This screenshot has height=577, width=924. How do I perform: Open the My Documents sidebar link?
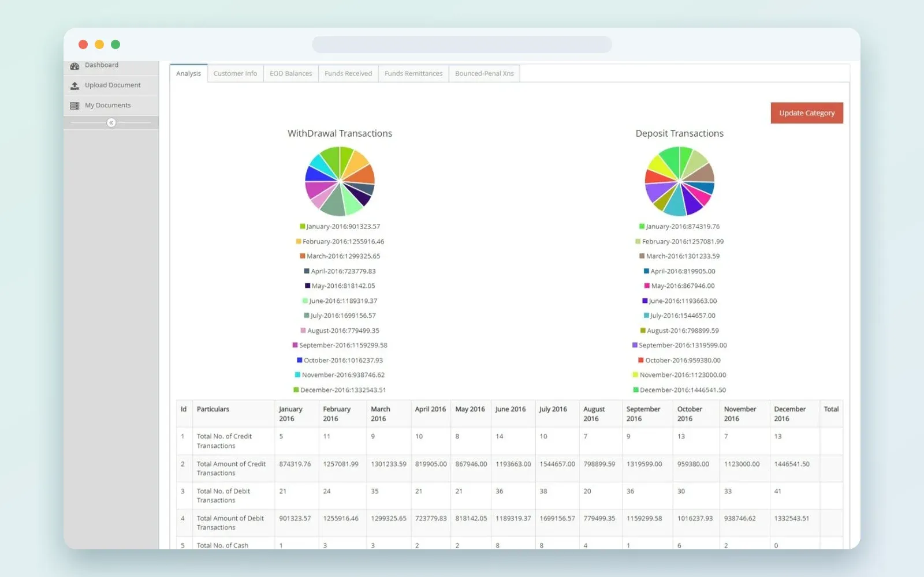pyautogui.click(x=111, y=106)
